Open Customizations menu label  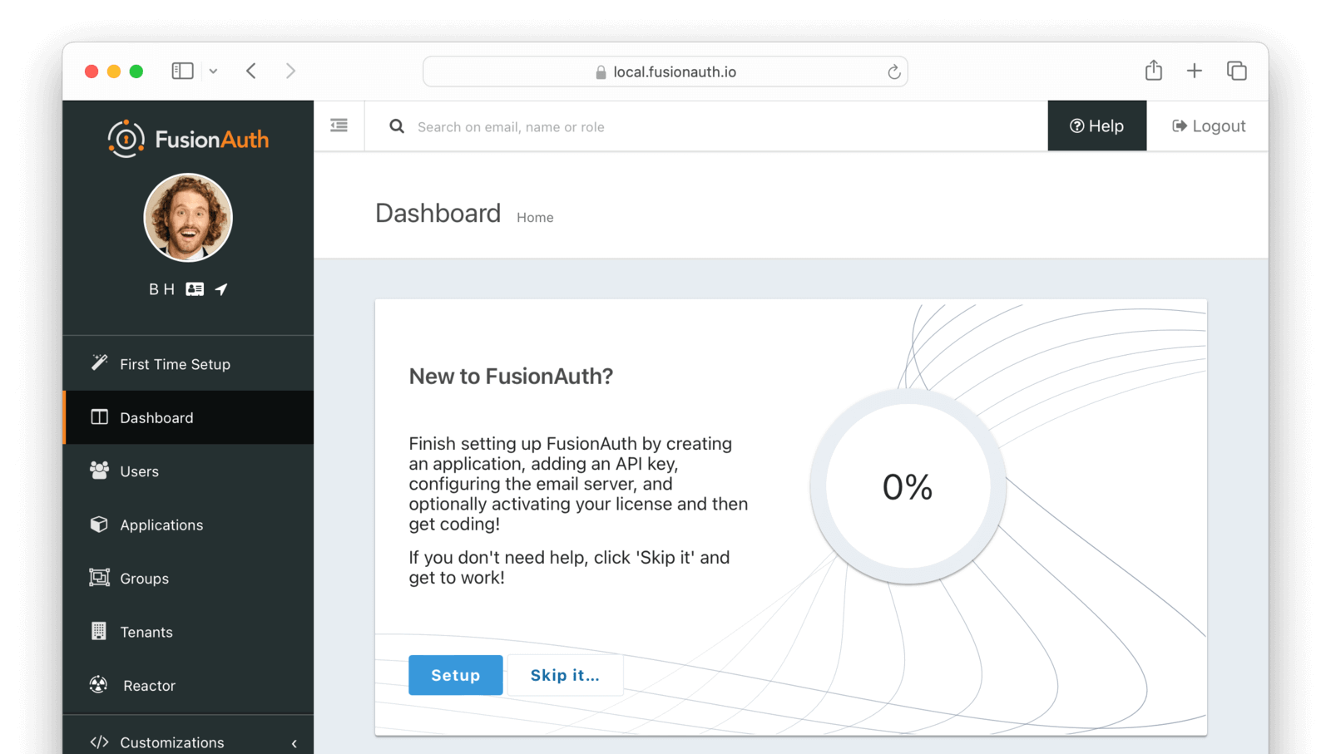pyautogui.click(x=172, y=742)
